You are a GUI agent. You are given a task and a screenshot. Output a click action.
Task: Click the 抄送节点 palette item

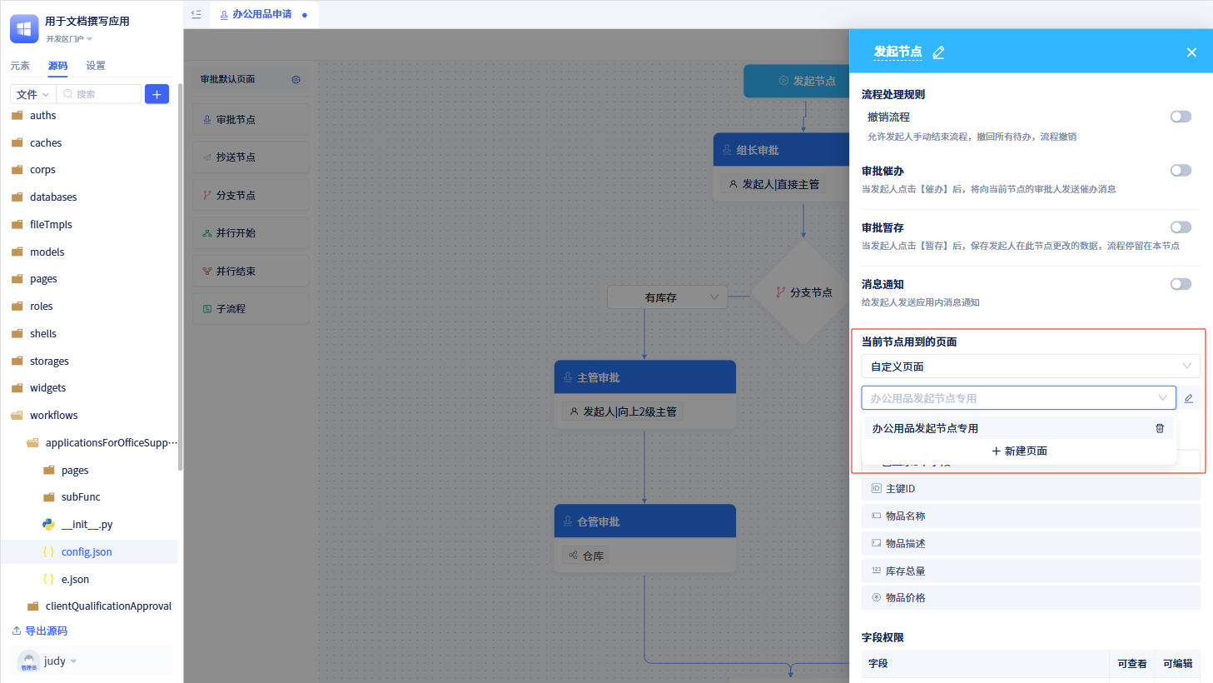[x=251, y=157]
